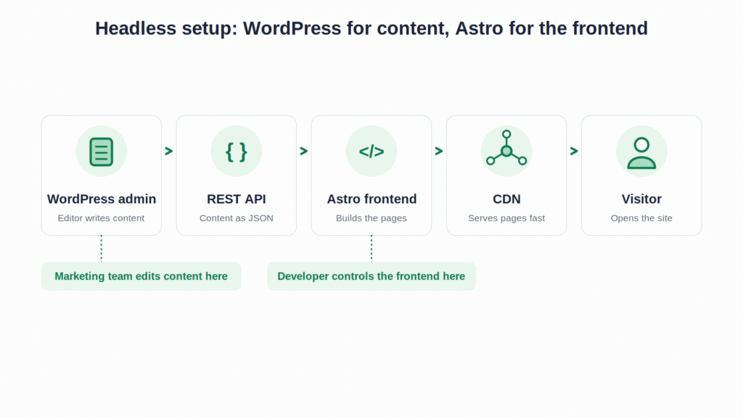The image size is (743, 418).
Task: Click arrow between REST API and Astro frontend
Action: (304, 151)
